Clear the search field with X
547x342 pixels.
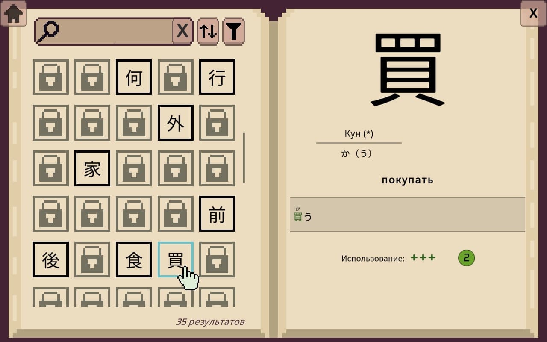182,31
